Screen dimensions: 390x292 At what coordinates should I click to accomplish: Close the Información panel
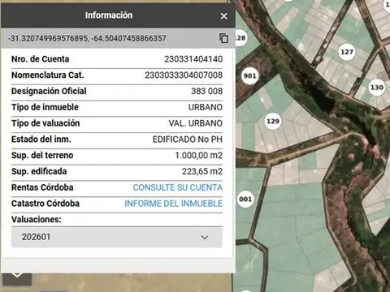click(223, 16)
